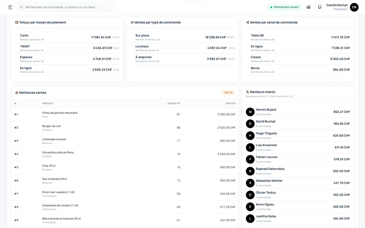Screen dimensions: 365x228
Task: Click the 11'081.24 CHF Carte amount
Action: click(101, 37)
